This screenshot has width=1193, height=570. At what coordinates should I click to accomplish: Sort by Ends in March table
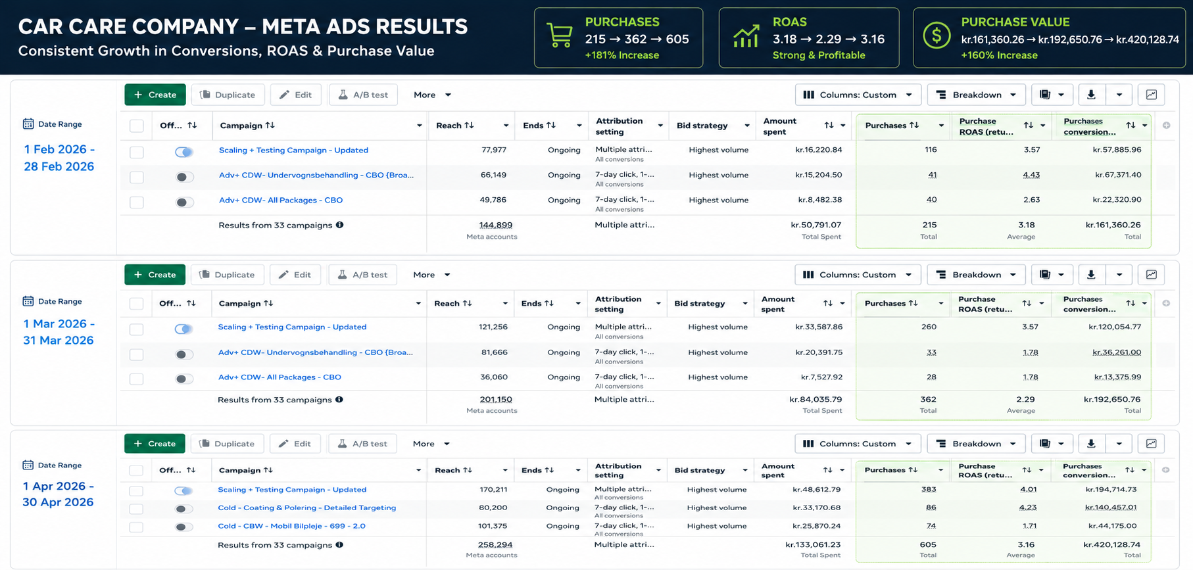tap(549, 303)
